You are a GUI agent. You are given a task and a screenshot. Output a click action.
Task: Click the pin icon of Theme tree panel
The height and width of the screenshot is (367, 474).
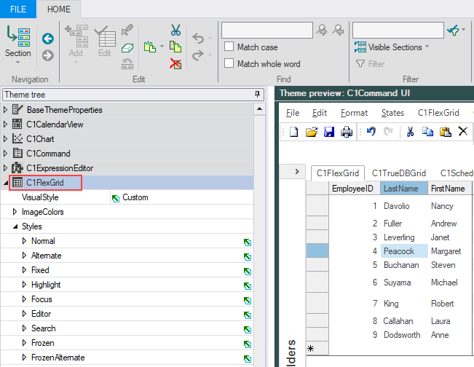click(x=257, y=95)
